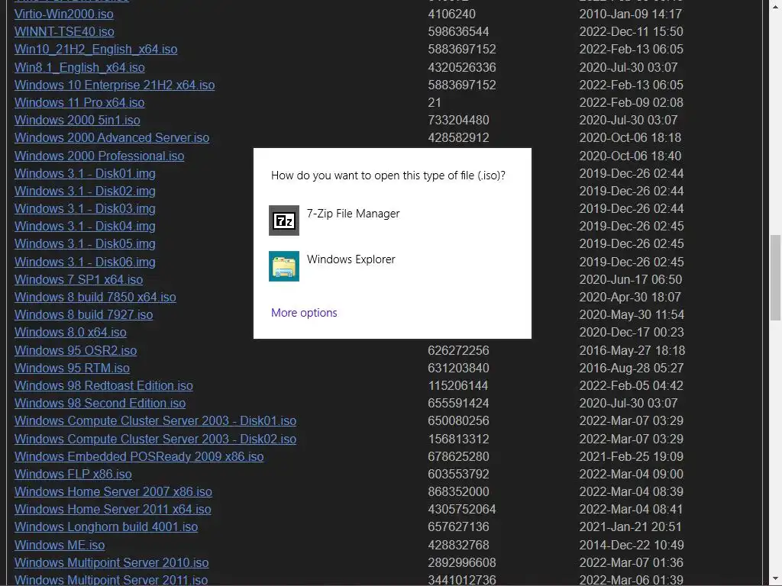Select date 2010-Jan-09 14:17

[630, 14]
